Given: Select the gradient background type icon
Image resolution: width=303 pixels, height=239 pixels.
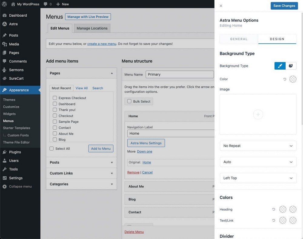Looking at the screenshot, I should click(291, 66).
